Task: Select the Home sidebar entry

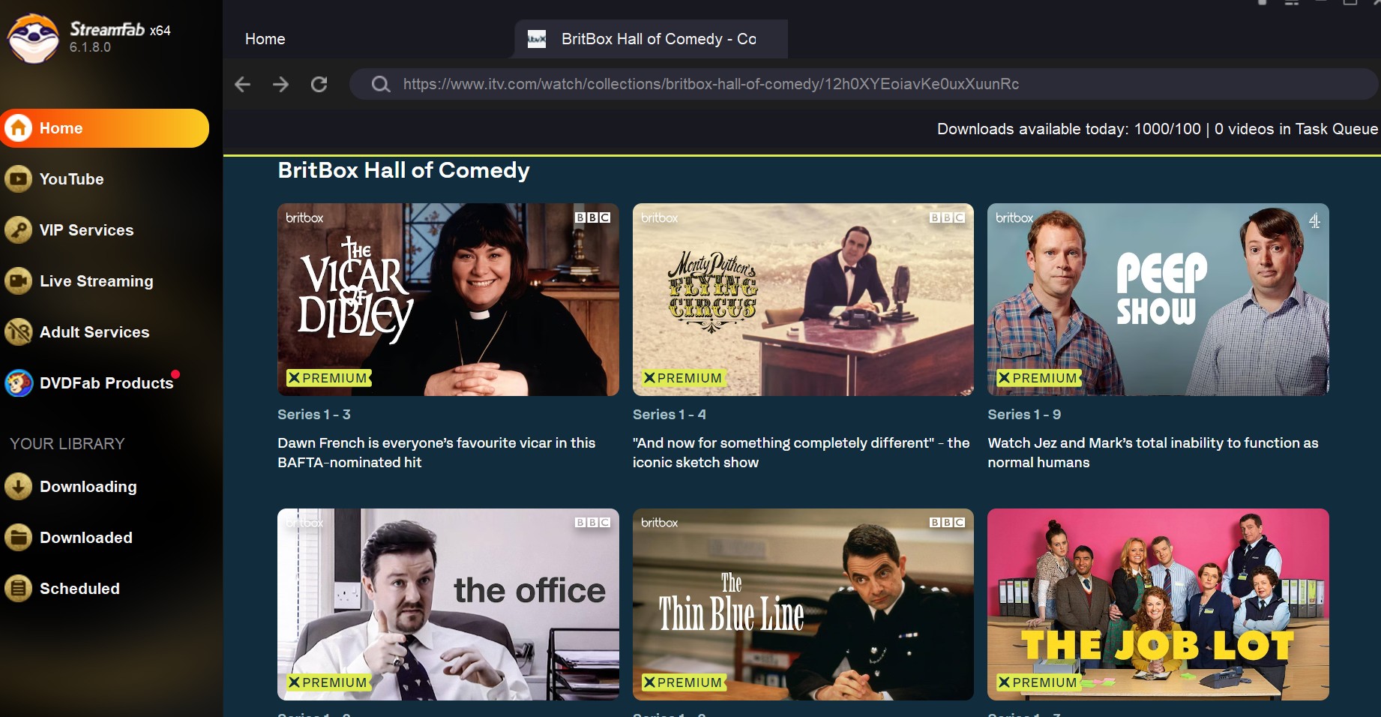Action: (63, 127)
